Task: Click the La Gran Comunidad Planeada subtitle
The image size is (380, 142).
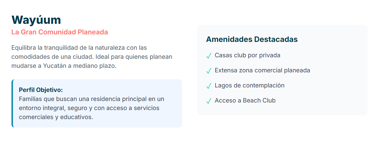Action: tap(59, 32)
